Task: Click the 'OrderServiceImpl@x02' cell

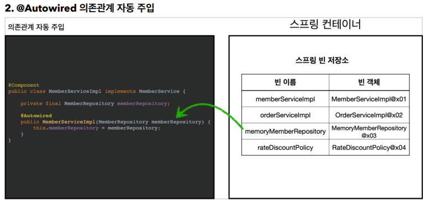Action: coord(369,115)
